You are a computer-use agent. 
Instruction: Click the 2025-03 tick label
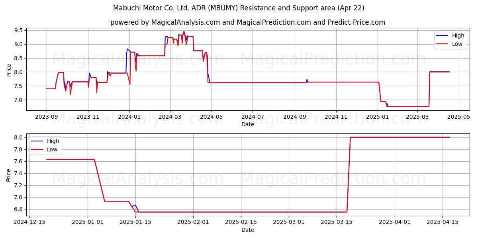[417, 117]
